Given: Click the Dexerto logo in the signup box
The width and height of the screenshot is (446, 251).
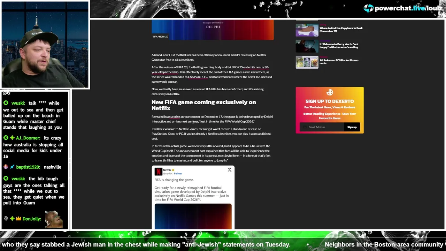Looking at the screenshot, I should [330, 92].
